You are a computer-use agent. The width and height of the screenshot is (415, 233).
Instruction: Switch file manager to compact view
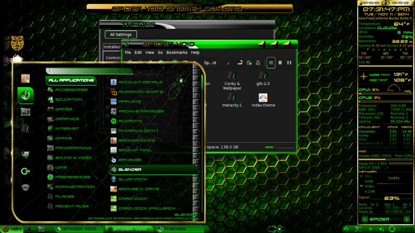(x=289, y=63)
